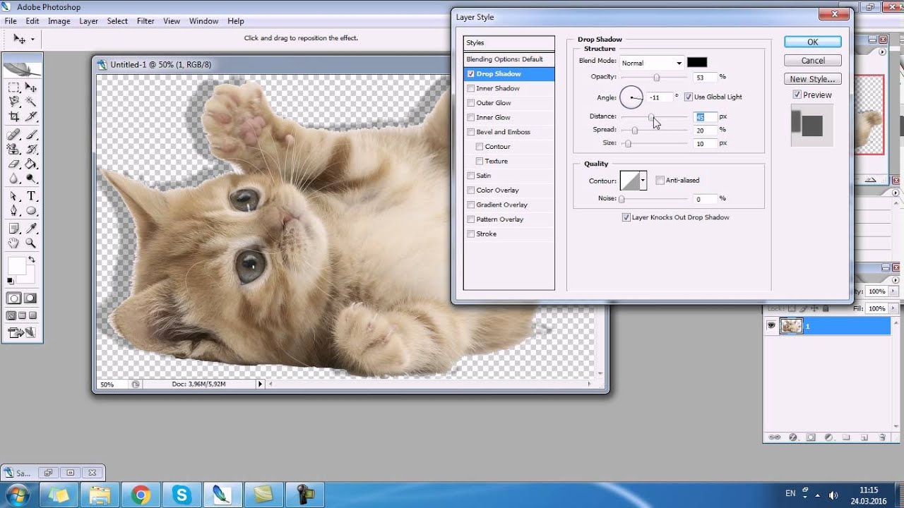Open the Blend Mode dropdown
This screenshot has width=904, height=508.
(678, 63)
